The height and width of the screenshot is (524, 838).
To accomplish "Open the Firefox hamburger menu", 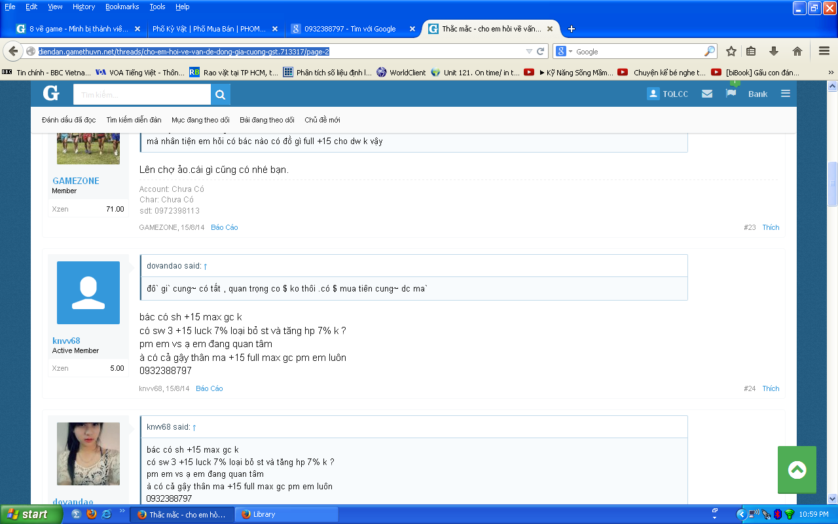I will click(824, 51).
